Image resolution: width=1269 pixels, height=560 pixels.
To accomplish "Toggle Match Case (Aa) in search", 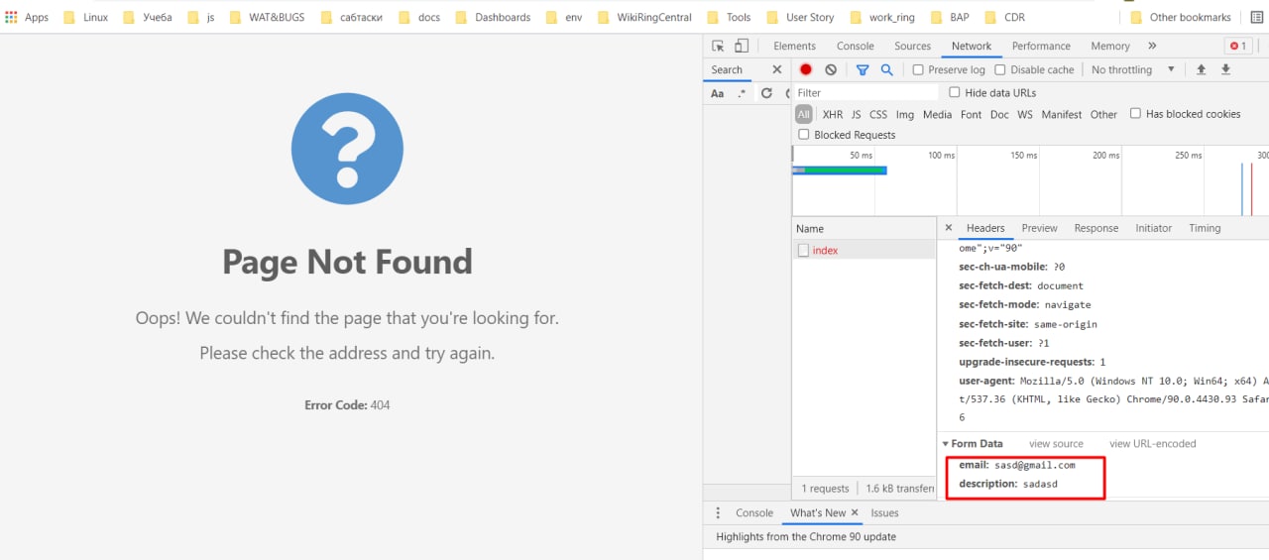I will coord(718,93).
